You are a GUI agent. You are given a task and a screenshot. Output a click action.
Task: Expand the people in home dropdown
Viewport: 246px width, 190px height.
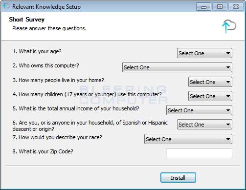click(x=210, y=82)
